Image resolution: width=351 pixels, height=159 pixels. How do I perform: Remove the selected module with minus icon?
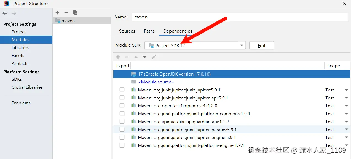(x=66, y=12)
